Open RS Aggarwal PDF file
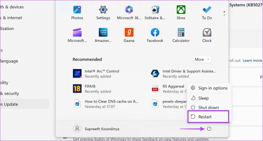The image size is (263, 141). tap(168, 89)
